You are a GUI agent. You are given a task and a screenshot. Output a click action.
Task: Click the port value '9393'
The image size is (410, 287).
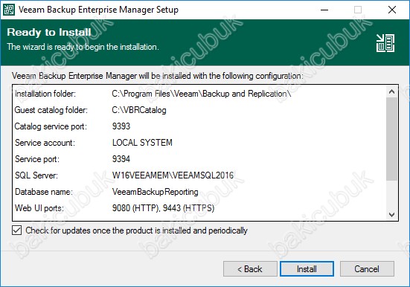pyautogui.click(x=121, y=126)
